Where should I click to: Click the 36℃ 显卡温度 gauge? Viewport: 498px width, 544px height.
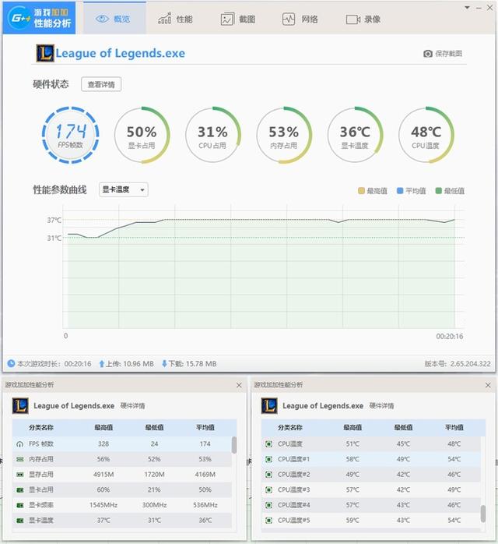coord(355,135)
